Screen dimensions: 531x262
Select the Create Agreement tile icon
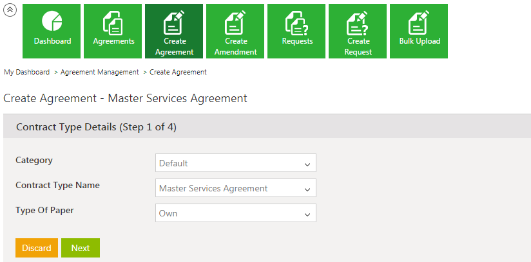pyautogui.click(x=174, y=24)
